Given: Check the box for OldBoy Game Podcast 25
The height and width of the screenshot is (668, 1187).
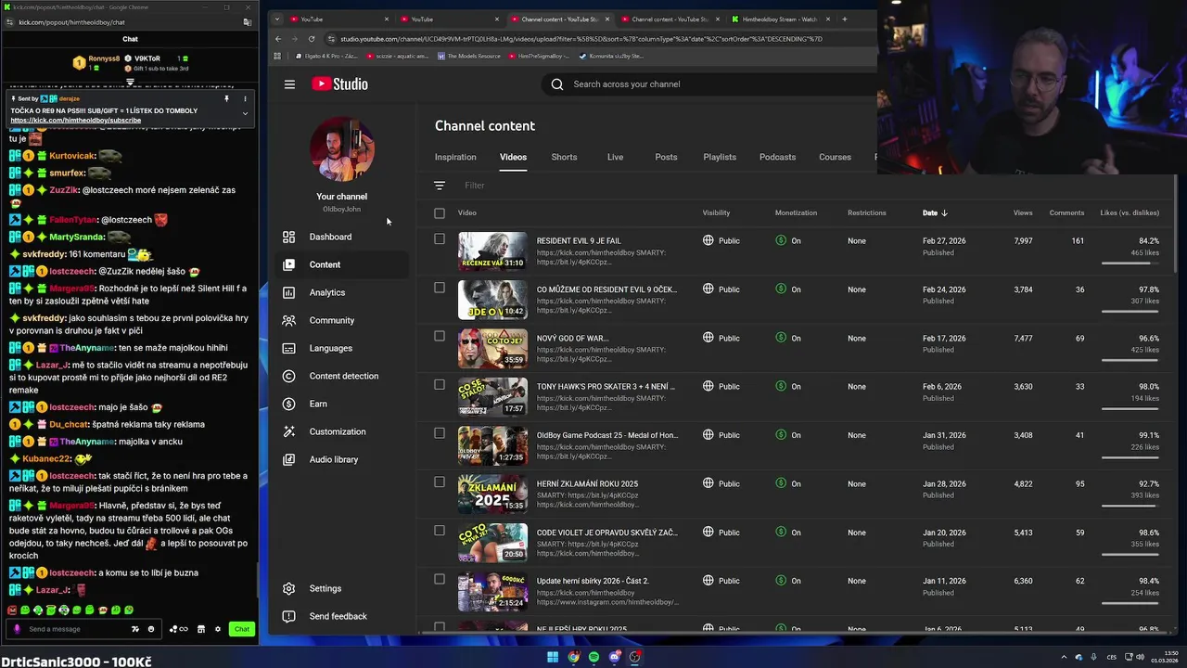Looking at the screenshot, I should pyautogui.click(x=440, y=433).
